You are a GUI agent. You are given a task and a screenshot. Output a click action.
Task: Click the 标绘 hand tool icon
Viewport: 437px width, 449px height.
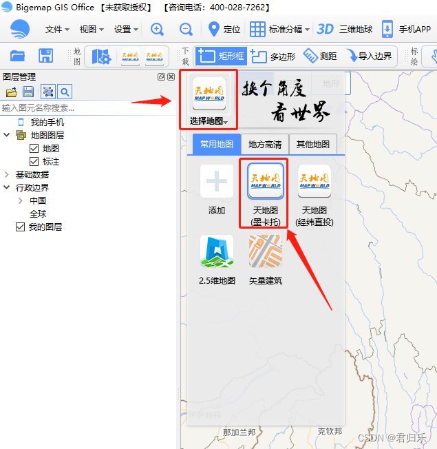click(433, 56)
